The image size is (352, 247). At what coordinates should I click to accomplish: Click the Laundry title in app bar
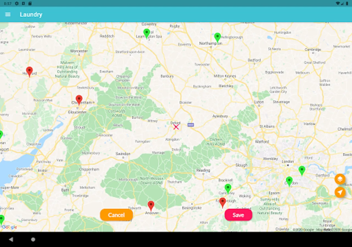pyautogui.click(x=31, y=15)
